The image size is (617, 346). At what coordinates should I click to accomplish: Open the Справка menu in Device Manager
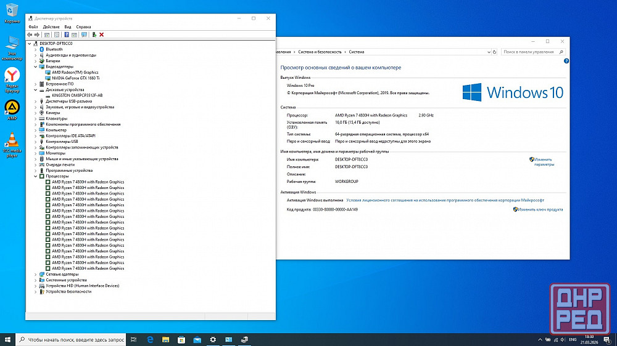[83, 27]
